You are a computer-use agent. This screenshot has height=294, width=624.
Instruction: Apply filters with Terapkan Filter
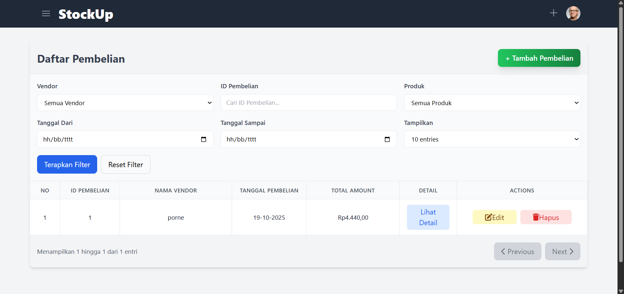tap(67, 165)
